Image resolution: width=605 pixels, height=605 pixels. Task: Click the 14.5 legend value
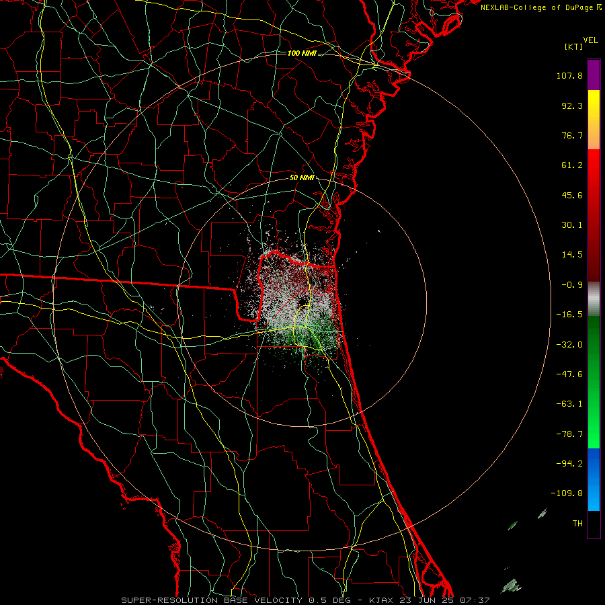572,255
